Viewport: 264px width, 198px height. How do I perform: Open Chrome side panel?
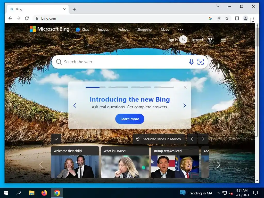click(x=237, y=18)
